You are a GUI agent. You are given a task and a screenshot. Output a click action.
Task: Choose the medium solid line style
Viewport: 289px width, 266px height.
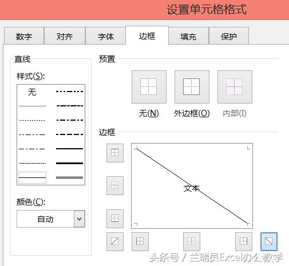[70, 149]
